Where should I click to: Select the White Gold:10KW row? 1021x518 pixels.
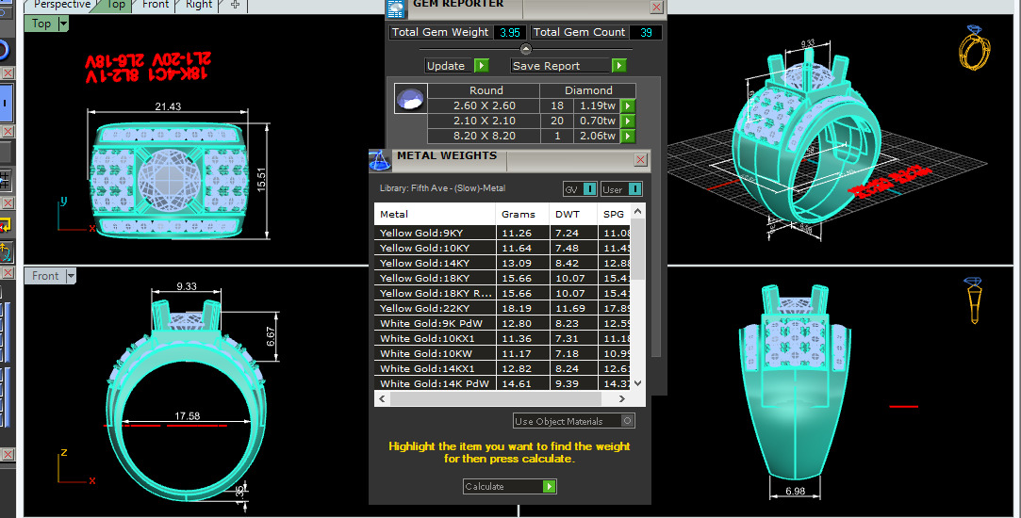(502, 353)
